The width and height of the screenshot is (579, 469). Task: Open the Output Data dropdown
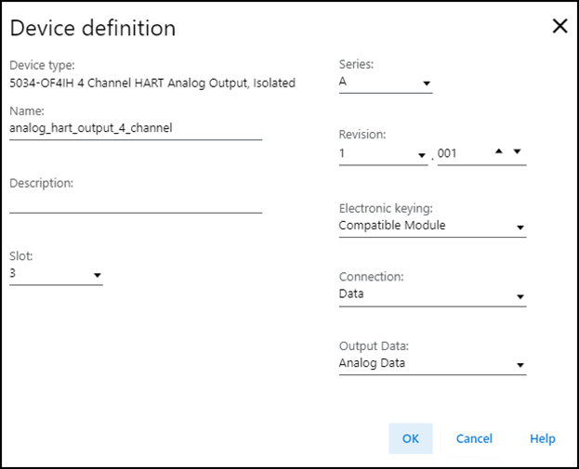[x=520, y=366]
